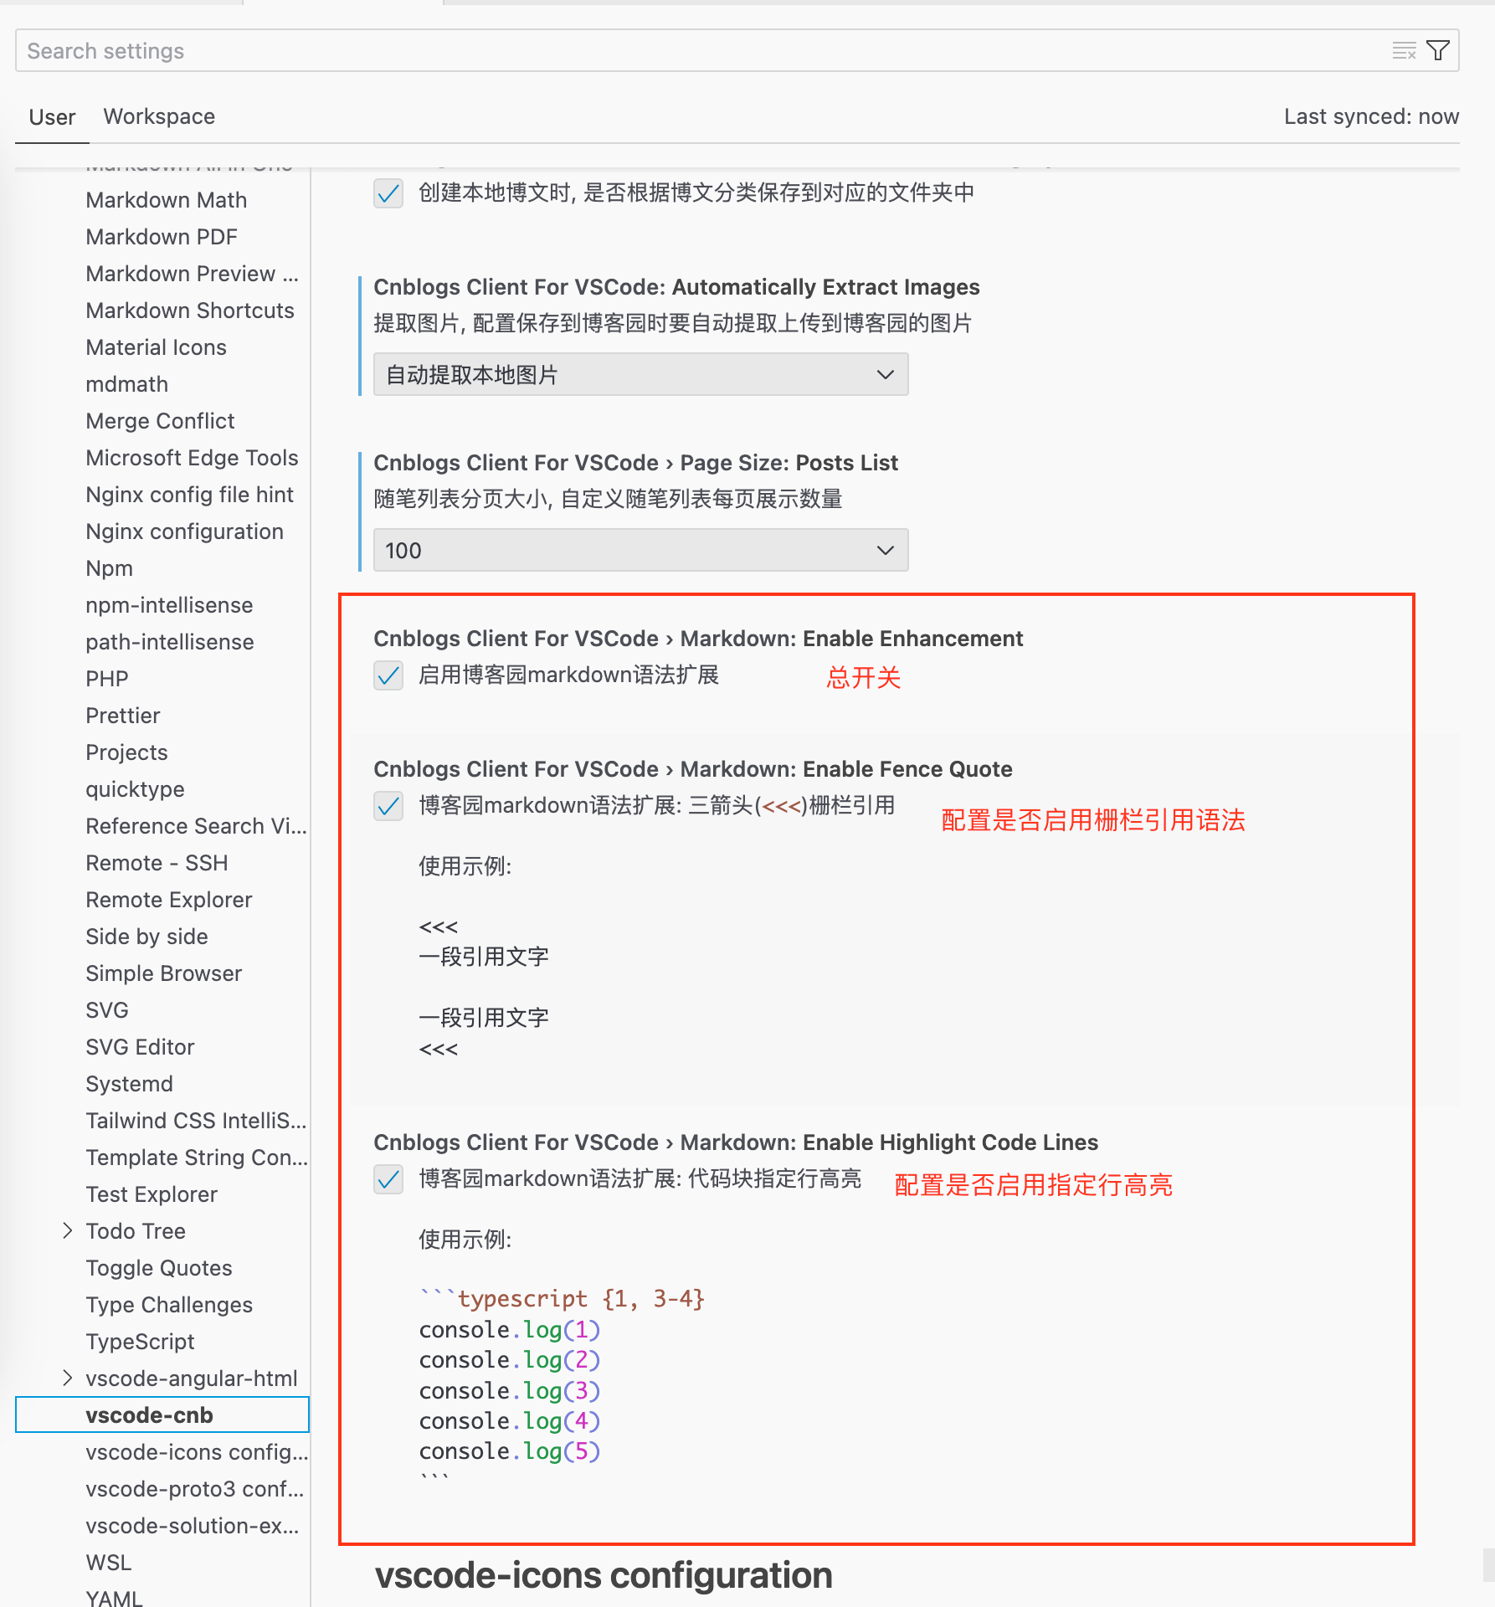Select Toggle Quotes in settings tree

pyautogui.click(x=159, y=1268)
